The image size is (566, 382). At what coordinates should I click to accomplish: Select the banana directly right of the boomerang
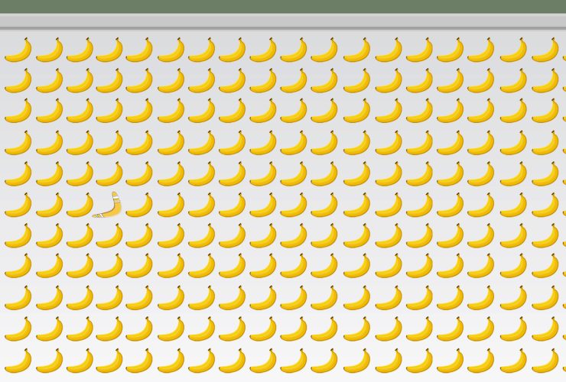139,205
